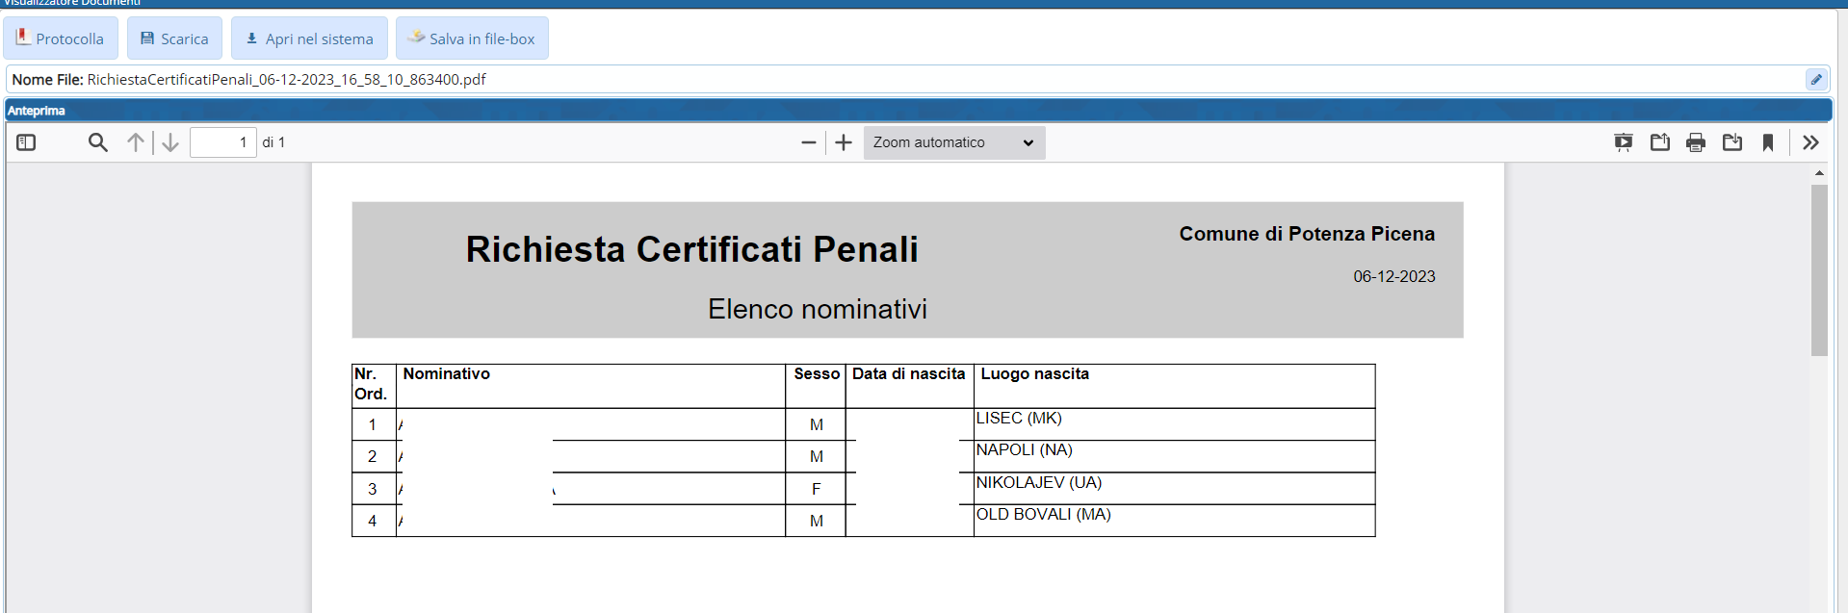Click the Protocolla button
The width and height of the screenshot is (1848, 613).
pos(61,38)
